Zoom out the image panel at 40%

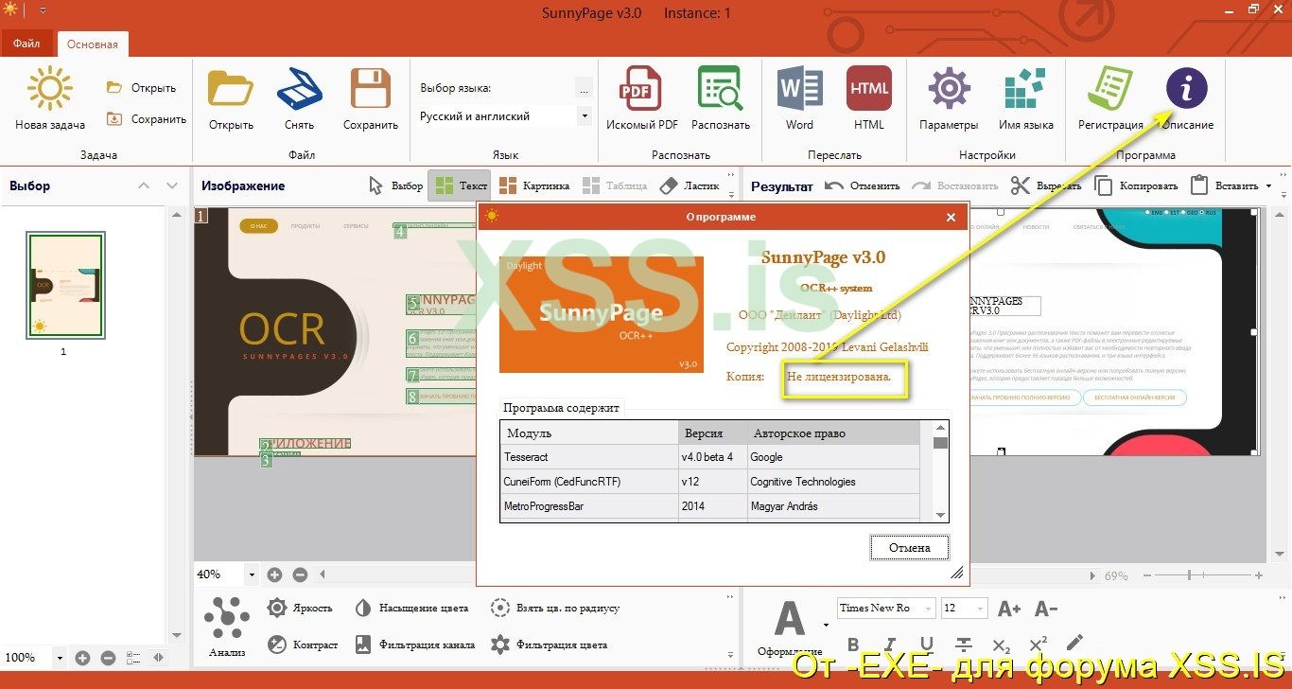(x=300, y=574)
